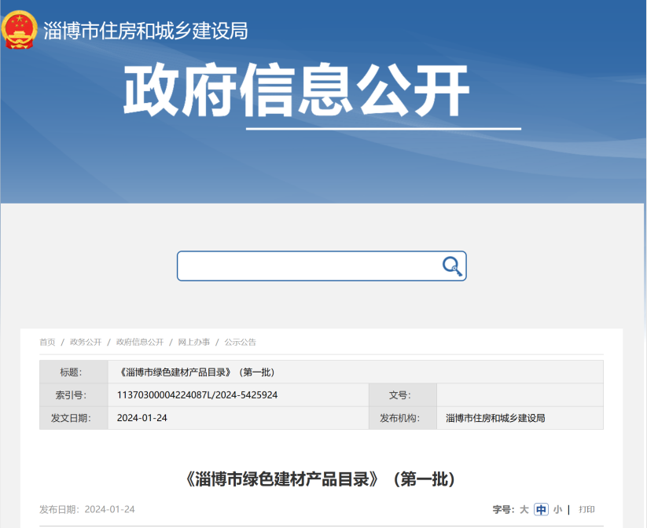Open the 政务公开 breadcrumb link
Image resolution: width=647 pixels, height=528 pixels.
click(x=86, y=342)
